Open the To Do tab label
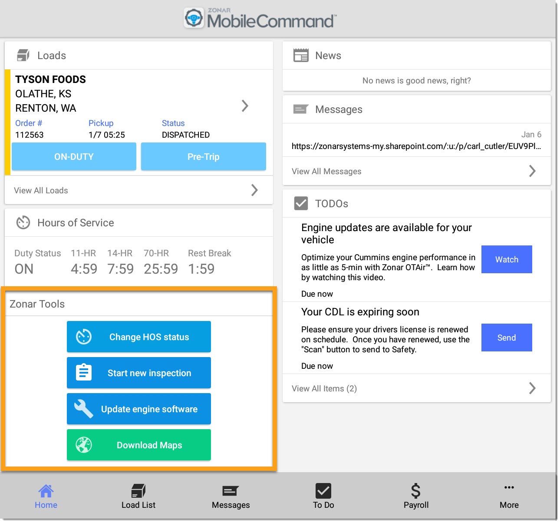 pos(324,505)
